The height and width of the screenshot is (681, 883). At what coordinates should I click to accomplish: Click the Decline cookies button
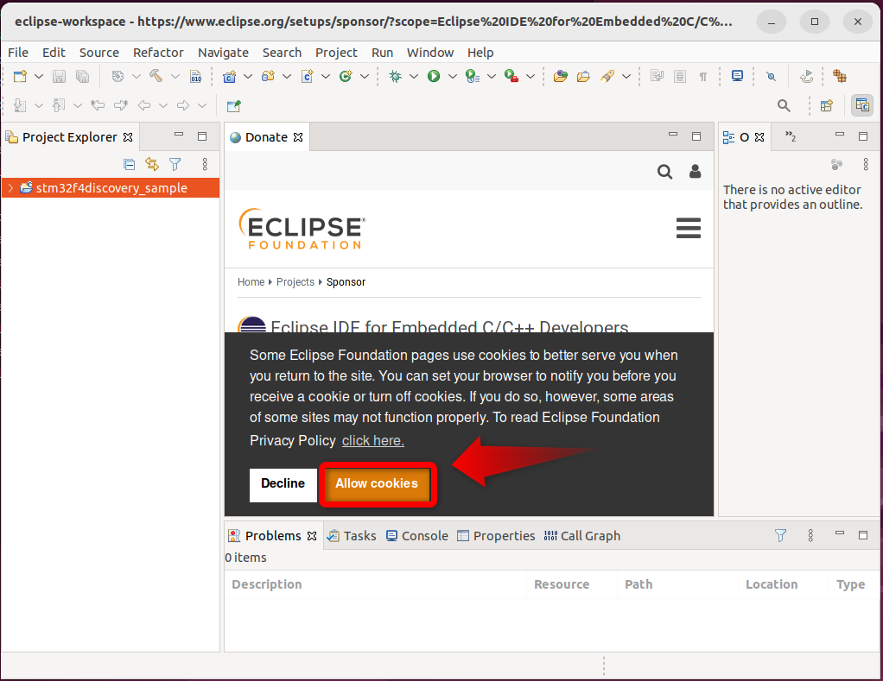[x=283, y=483]
